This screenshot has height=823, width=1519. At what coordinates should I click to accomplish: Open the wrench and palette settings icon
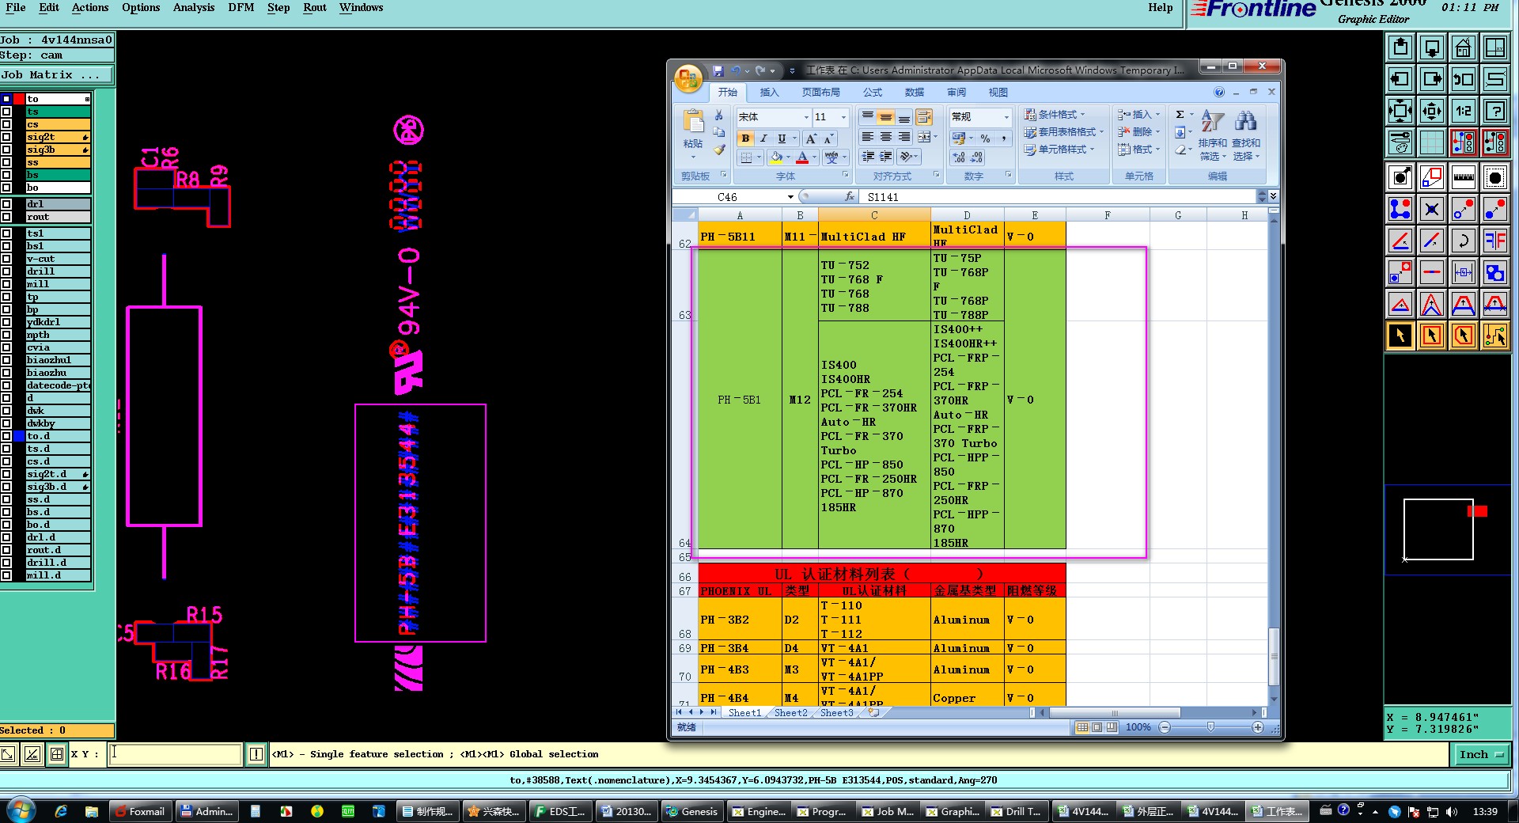[x=1400, y=142]
